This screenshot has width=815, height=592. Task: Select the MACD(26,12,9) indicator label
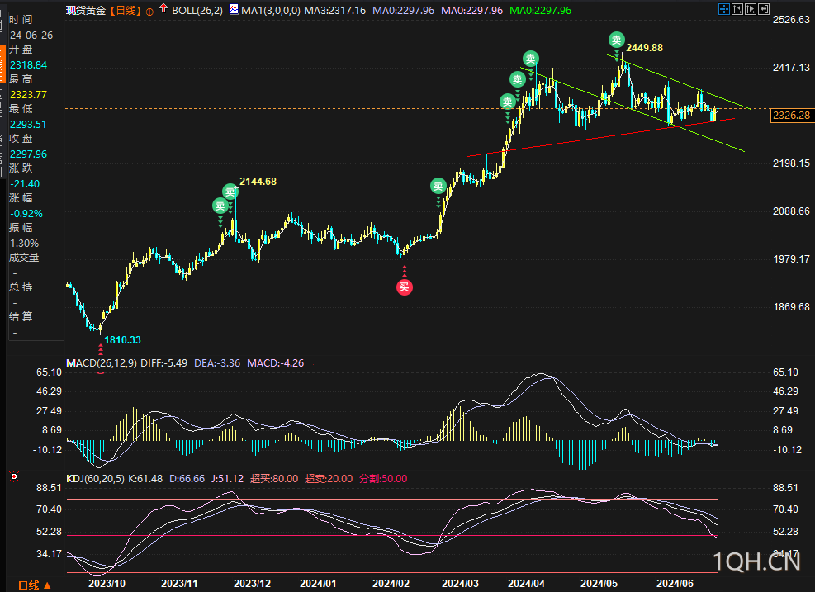tap(102, 362)
